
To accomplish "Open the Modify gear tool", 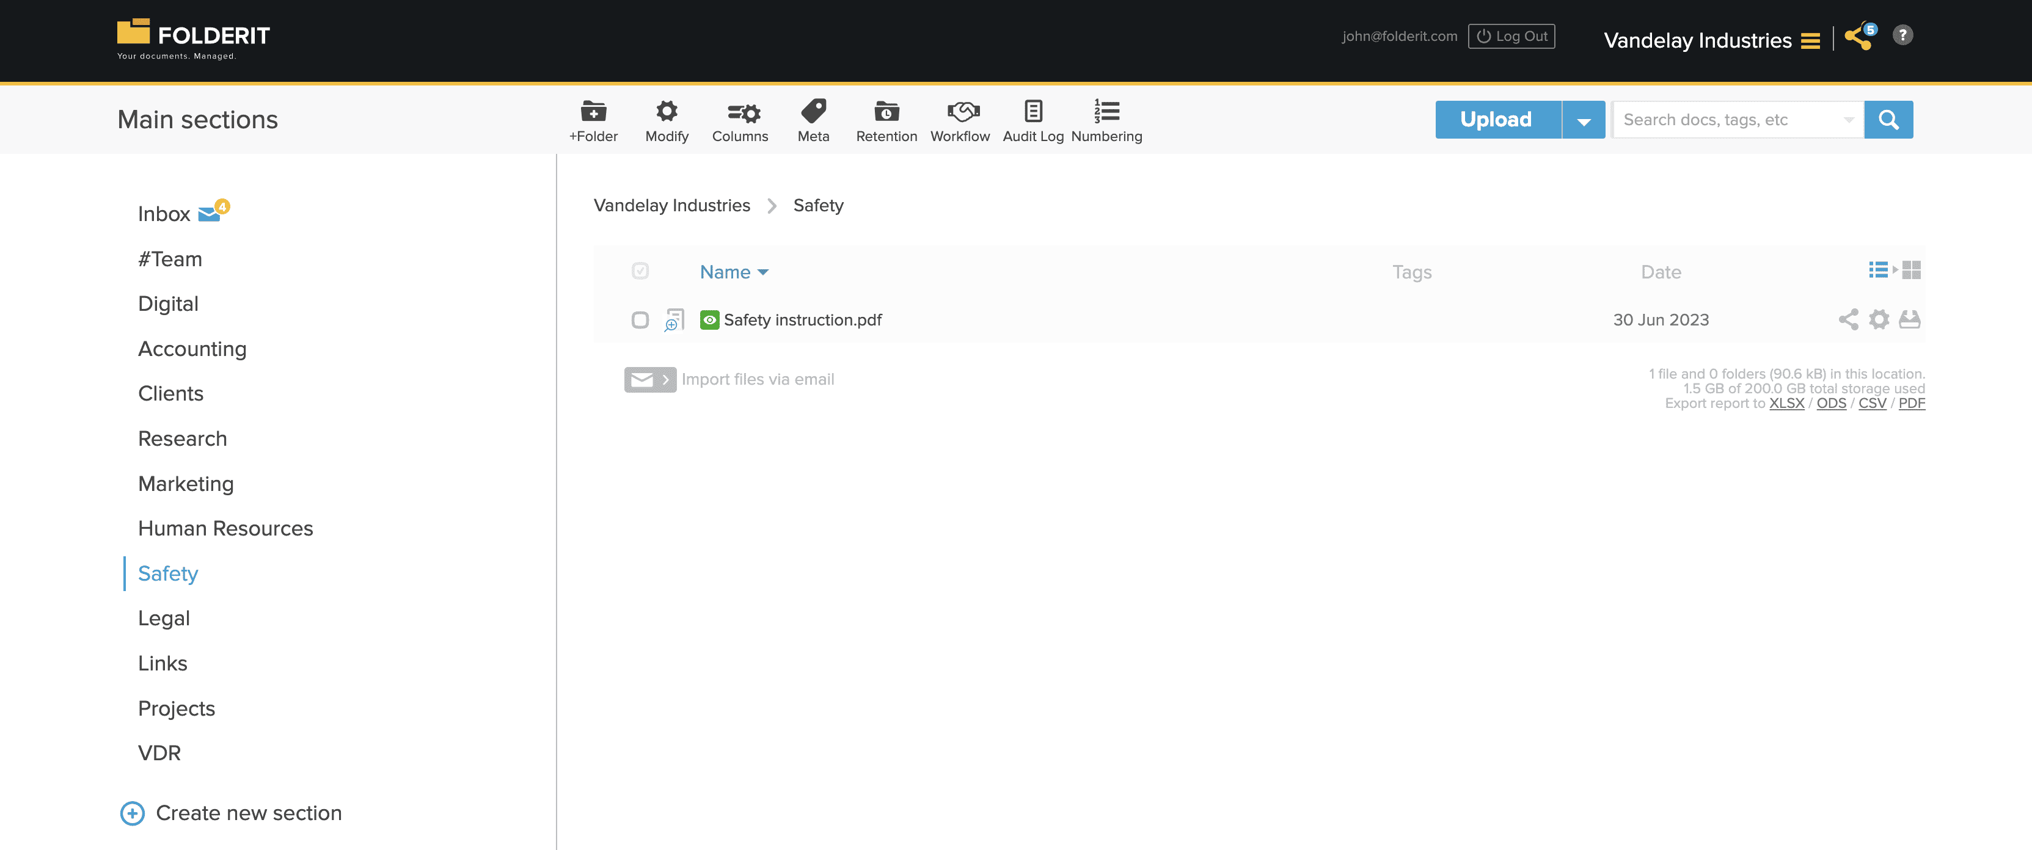I will (667, 121).
